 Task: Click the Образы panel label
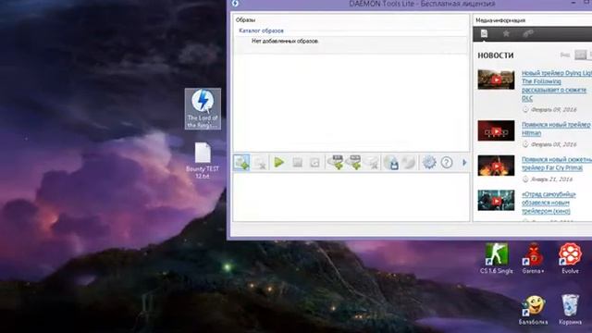tap(245, 20)
